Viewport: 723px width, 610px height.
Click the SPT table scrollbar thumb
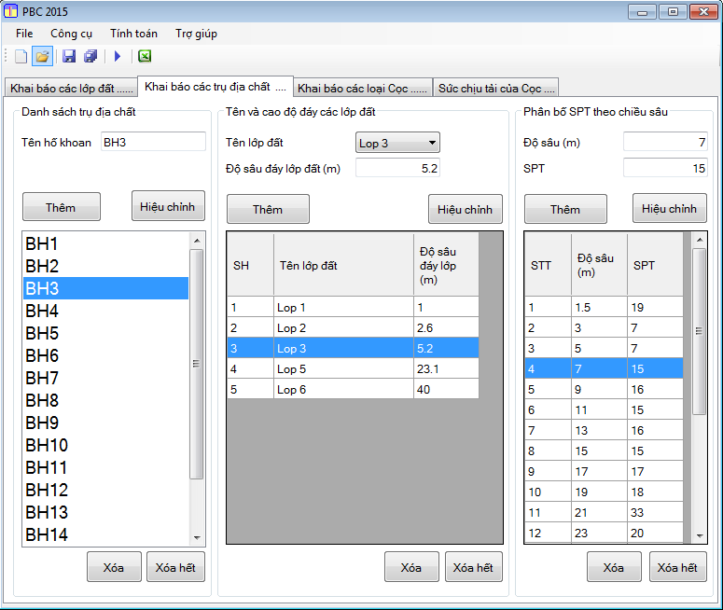(x=700, y=332)
